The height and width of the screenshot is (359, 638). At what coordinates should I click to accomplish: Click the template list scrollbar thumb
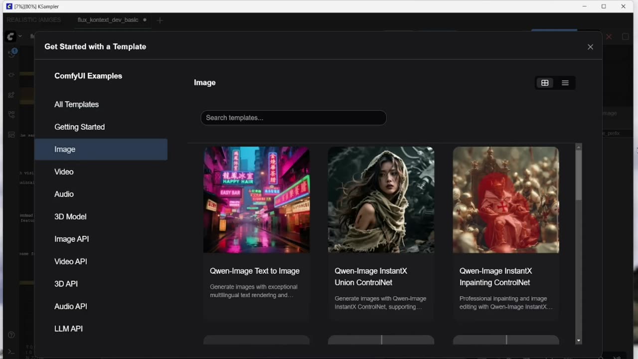coord(579,174)
